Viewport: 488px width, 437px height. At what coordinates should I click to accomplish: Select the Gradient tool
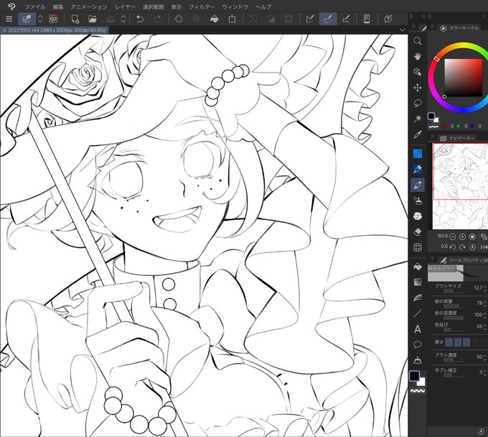coord(418,282)
